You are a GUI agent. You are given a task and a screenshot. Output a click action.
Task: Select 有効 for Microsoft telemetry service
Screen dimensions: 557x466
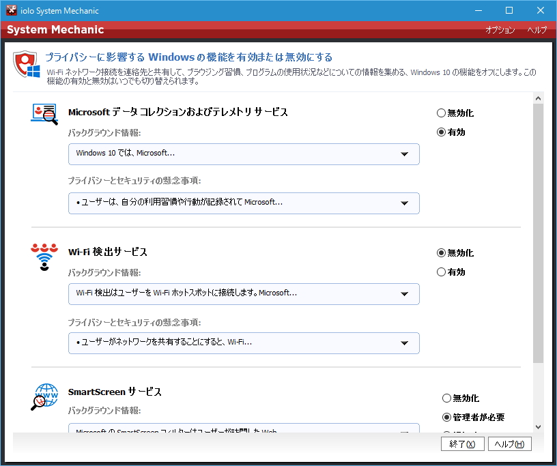click(451, 132)
